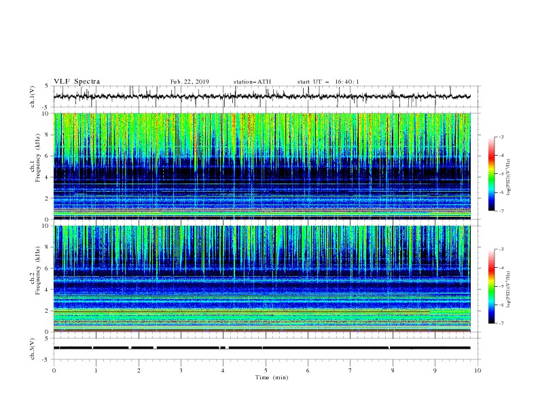Click the ch.2 spectrogram color scale bar
Screen dimensions: 538x416
491,286
